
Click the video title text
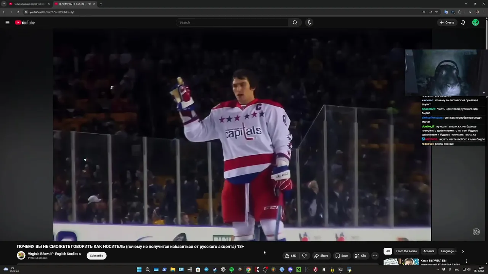point(130,246)
